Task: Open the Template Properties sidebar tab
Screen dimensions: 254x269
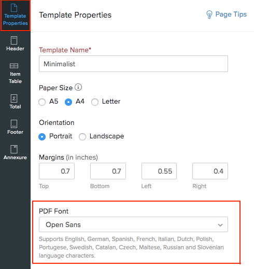Action: point(15,16)
